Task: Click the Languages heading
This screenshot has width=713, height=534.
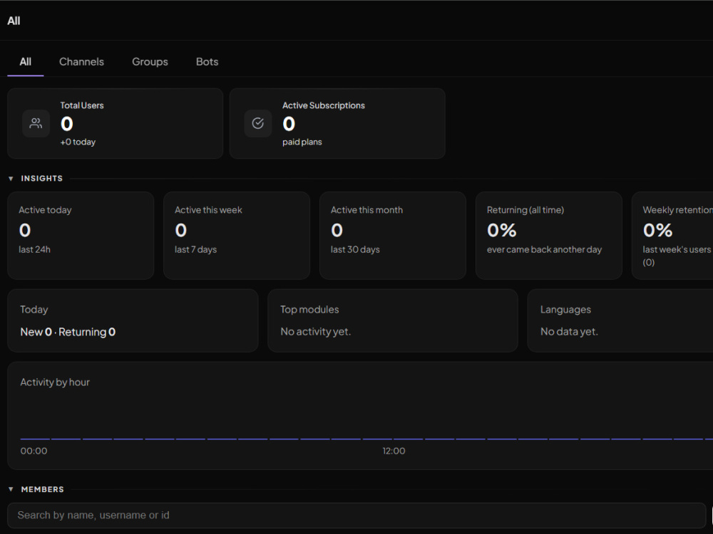Action: click(x=565, y=310)
